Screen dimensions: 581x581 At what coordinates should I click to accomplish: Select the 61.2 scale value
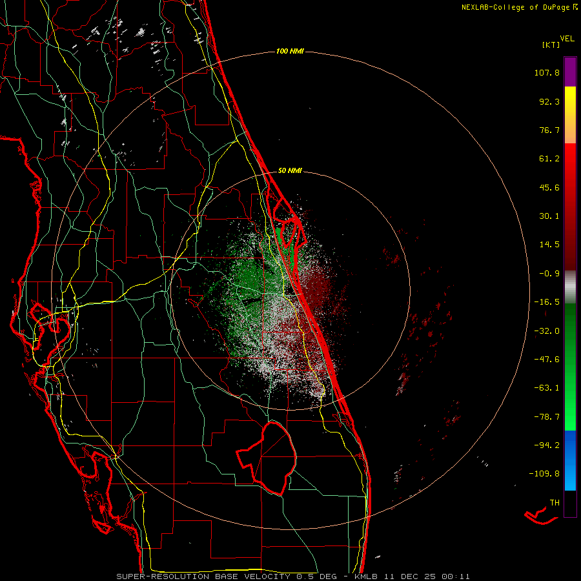(549, 159)
